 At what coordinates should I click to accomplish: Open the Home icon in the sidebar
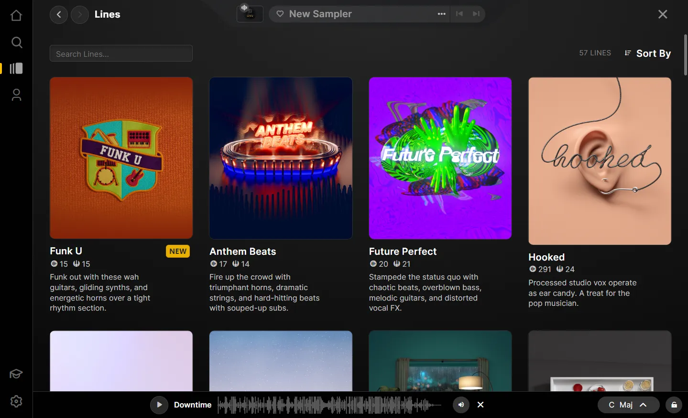click(16, 15)
